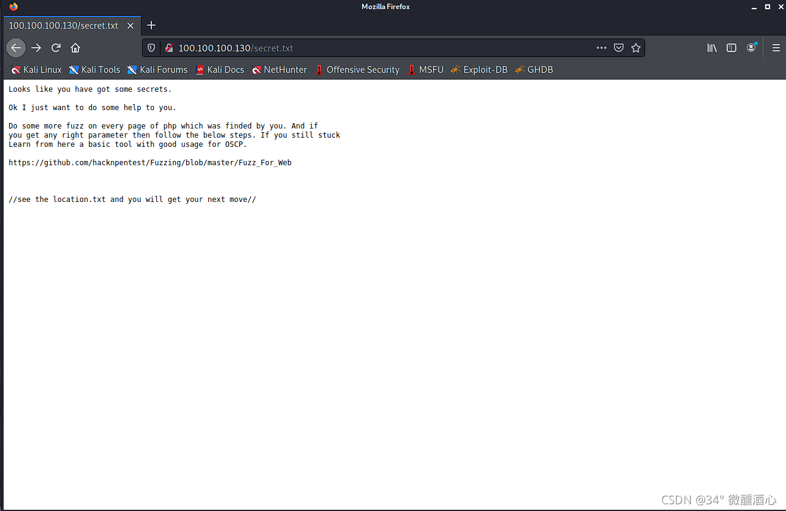
Task: Open Firefox account menu
Action: click(x=752, y=48)
